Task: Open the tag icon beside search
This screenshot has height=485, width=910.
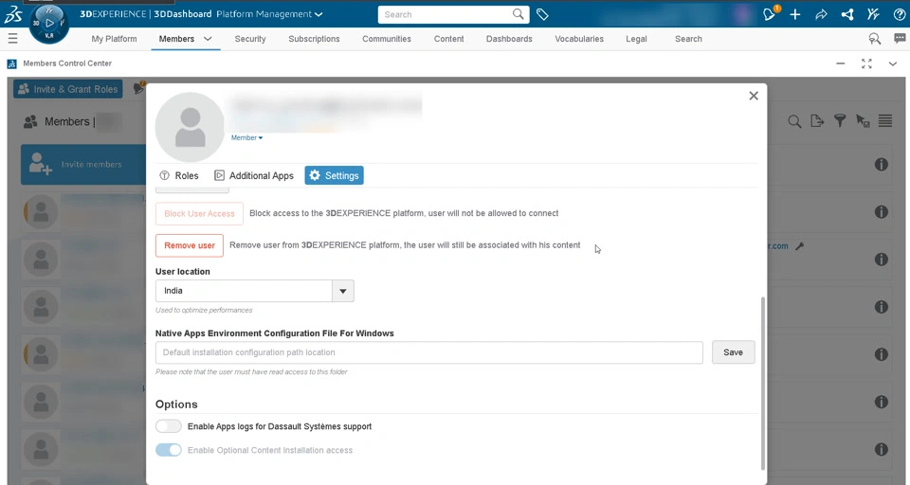Action: tap(542, 14)
